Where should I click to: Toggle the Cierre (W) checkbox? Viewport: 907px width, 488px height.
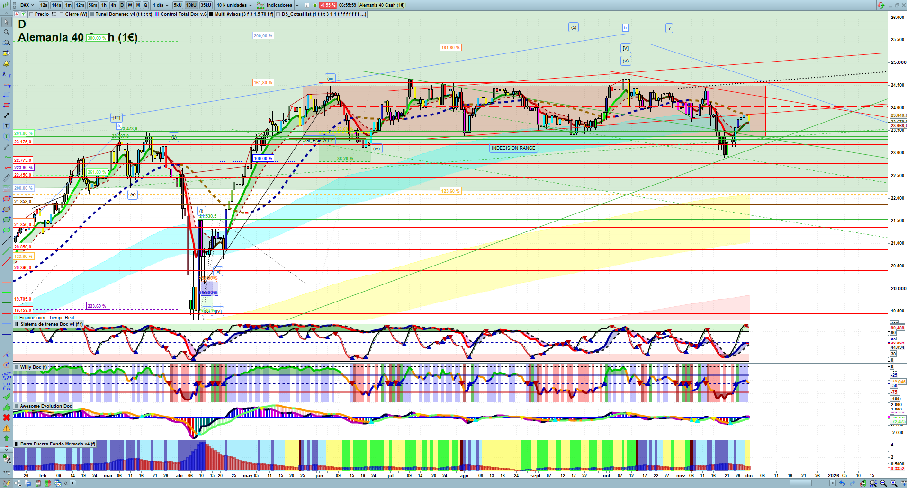(x=62, y=14)
